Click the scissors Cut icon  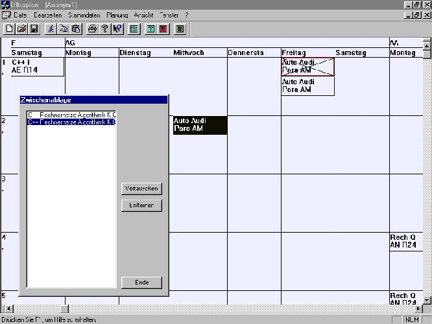[51, 29]
